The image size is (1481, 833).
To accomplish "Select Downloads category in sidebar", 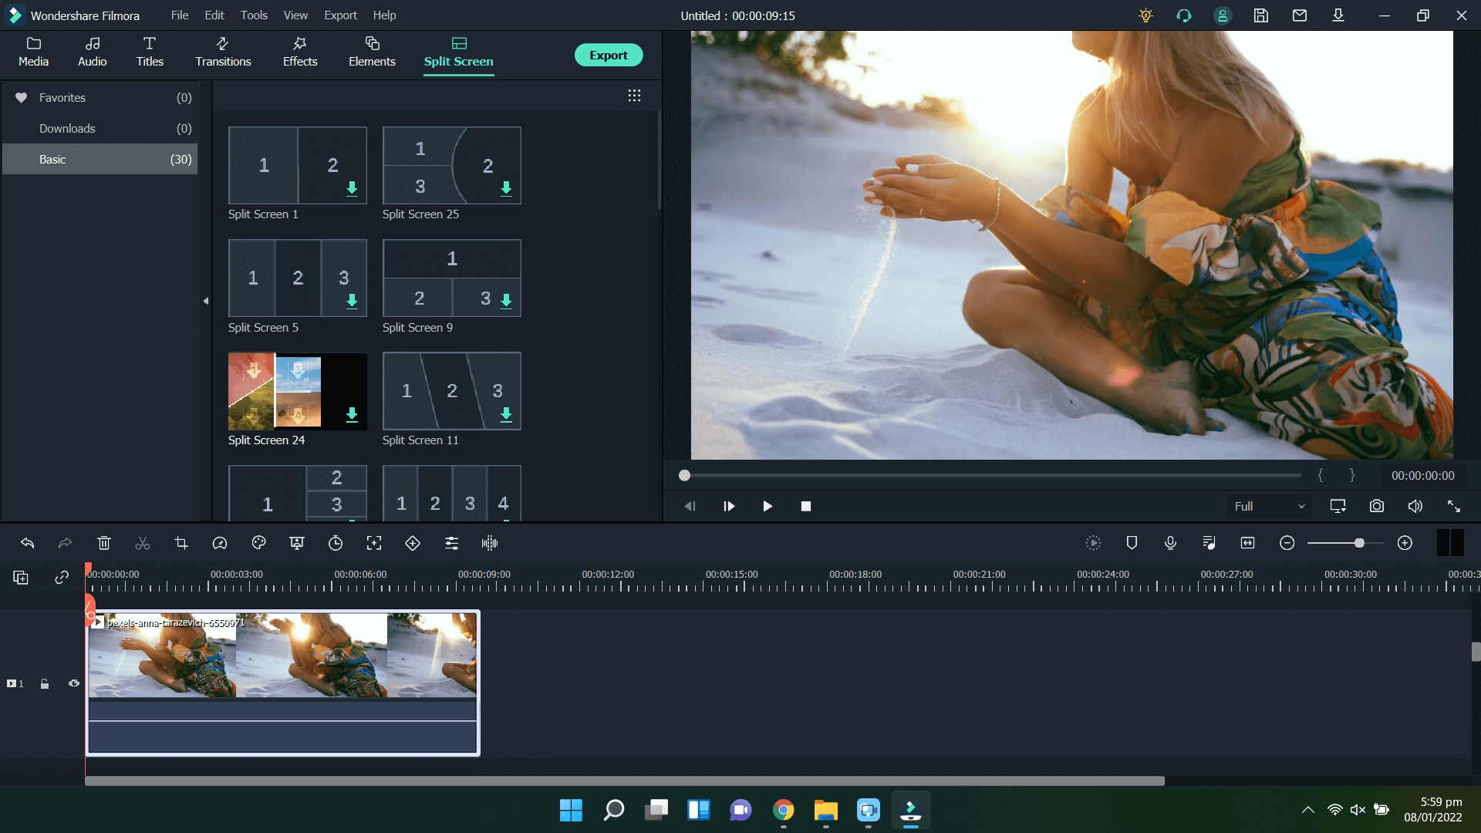I will pos(100,129).
